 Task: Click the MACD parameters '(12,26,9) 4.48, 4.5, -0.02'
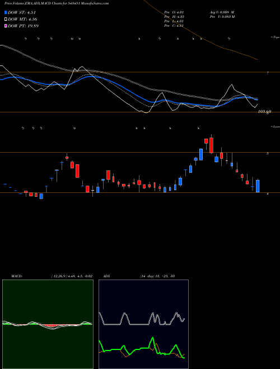(72, 276)
